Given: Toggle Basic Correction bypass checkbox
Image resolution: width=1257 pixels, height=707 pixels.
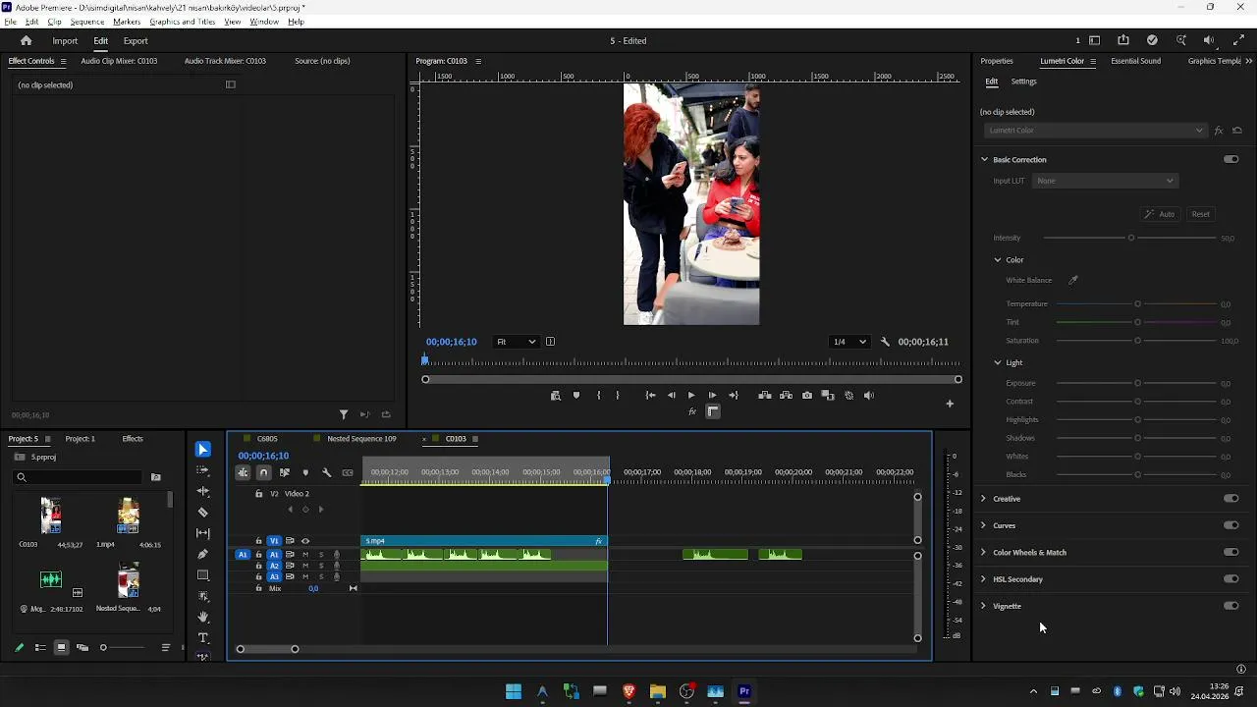Looking at the screenshot, I should (1230, 159).
